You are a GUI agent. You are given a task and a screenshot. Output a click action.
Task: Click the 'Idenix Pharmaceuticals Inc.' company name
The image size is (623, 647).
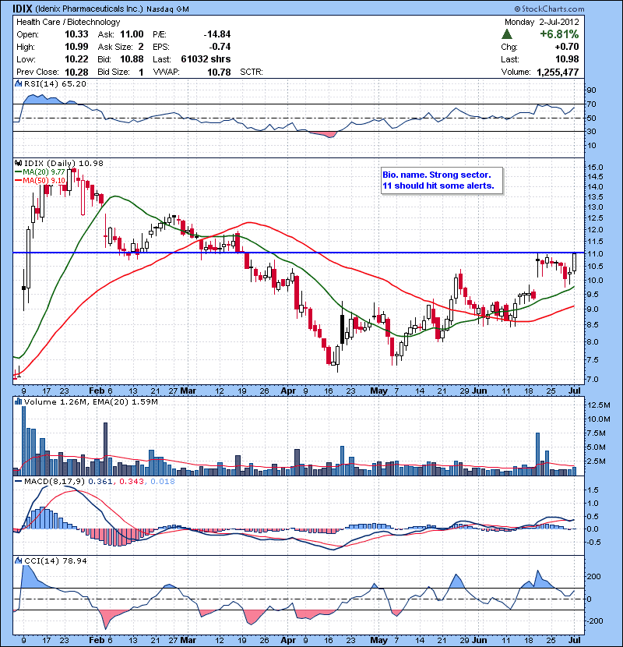pos(89,9)
